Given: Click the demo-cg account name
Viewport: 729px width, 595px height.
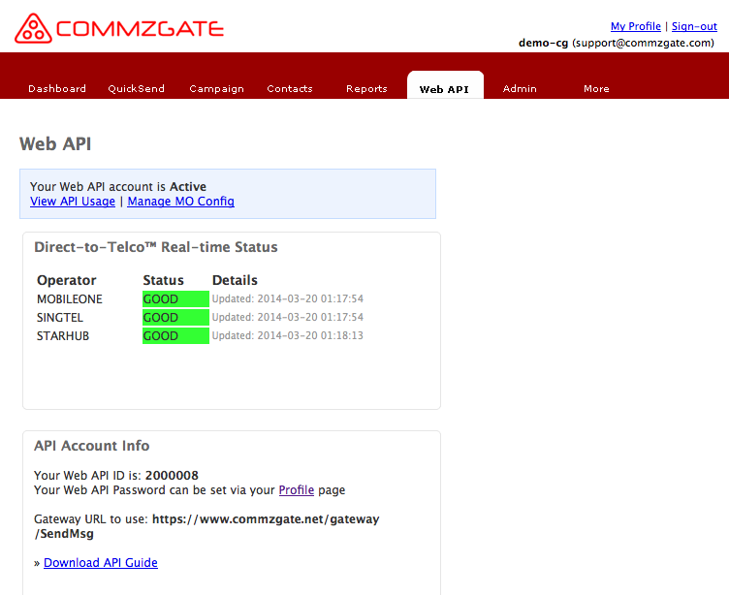Looking at the screenshot, I should (543, 43).
